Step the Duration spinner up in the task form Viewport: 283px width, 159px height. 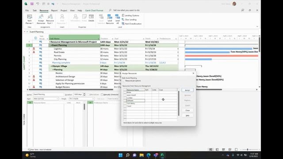click(x=84, y=94)
